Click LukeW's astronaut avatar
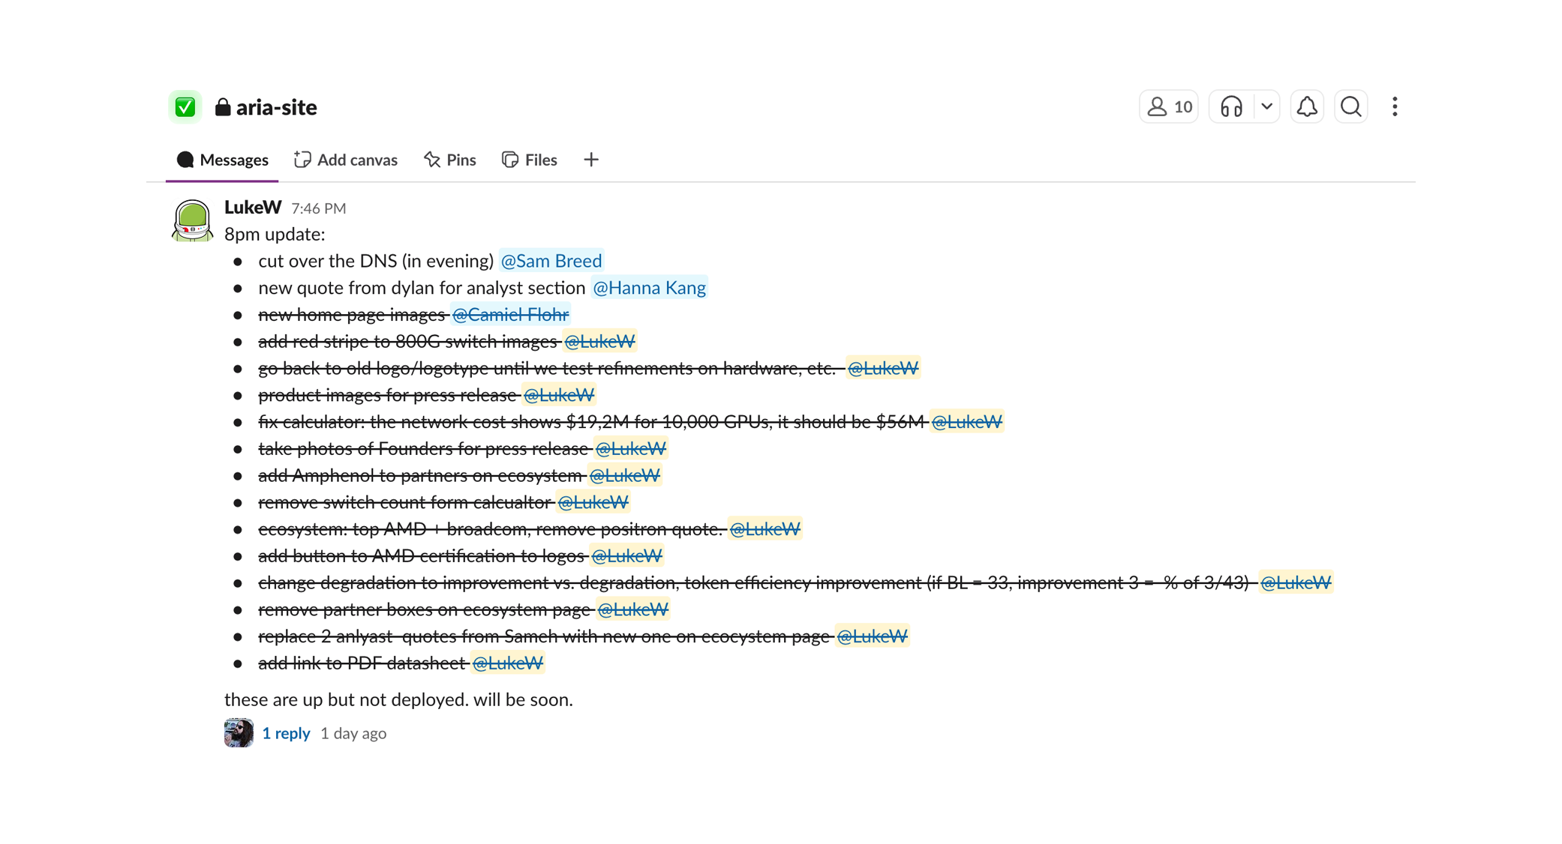The height and width of the screenshot is (844, 1562). (x=192, y=220)
